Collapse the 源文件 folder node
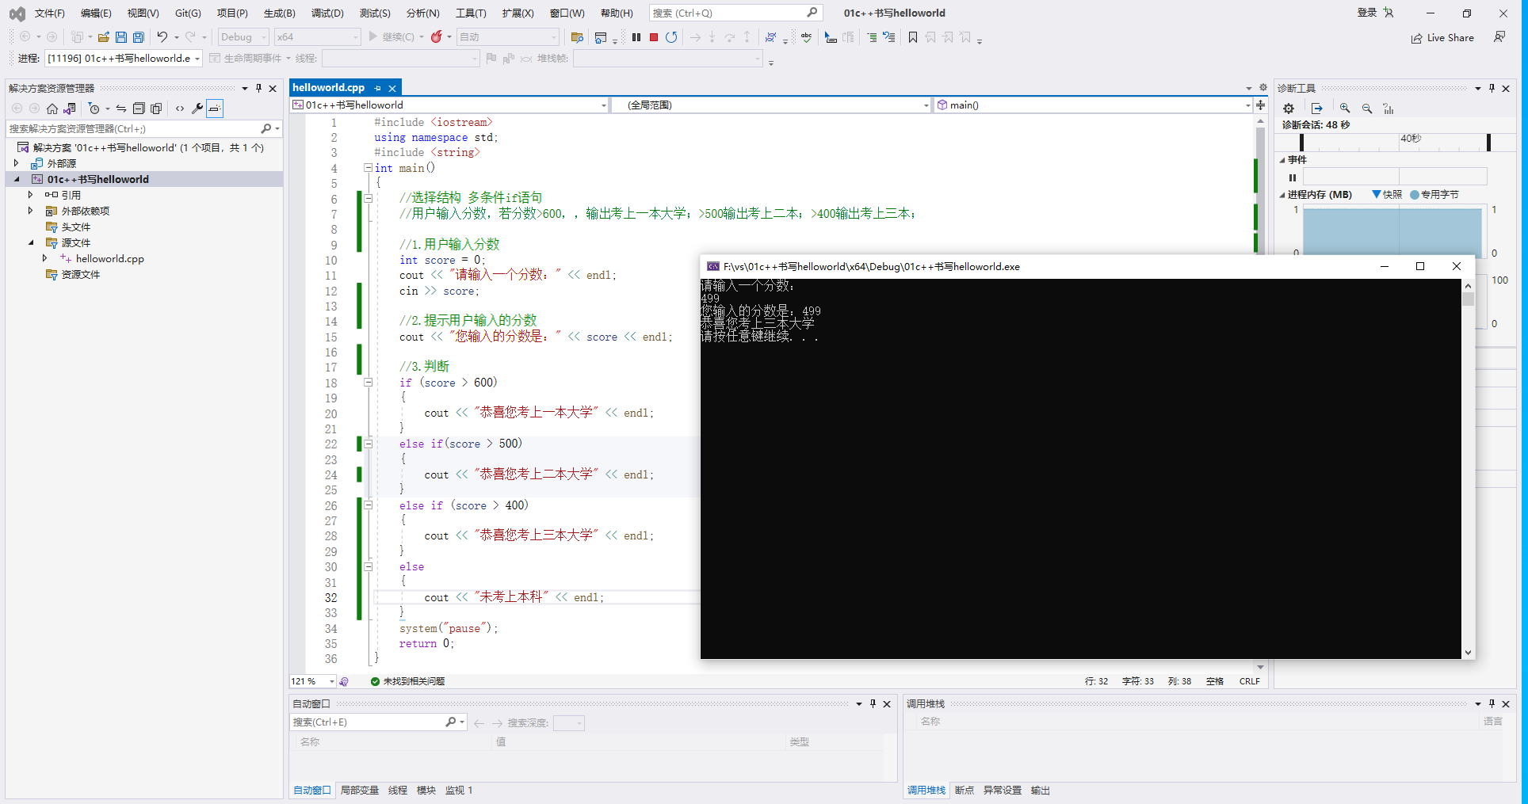 [x=30, y=242]
